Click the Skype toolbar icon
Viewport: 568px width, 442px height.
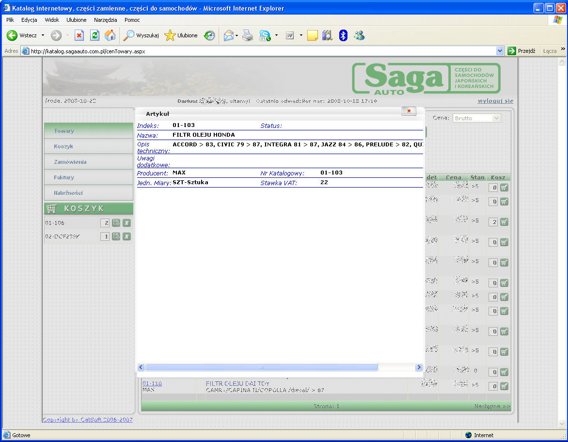click(265, 35)
